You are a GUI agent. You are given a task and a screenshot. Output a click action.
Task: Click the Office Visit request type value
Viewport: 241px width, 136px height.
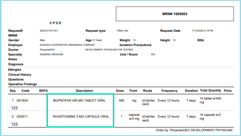[124, 31]
